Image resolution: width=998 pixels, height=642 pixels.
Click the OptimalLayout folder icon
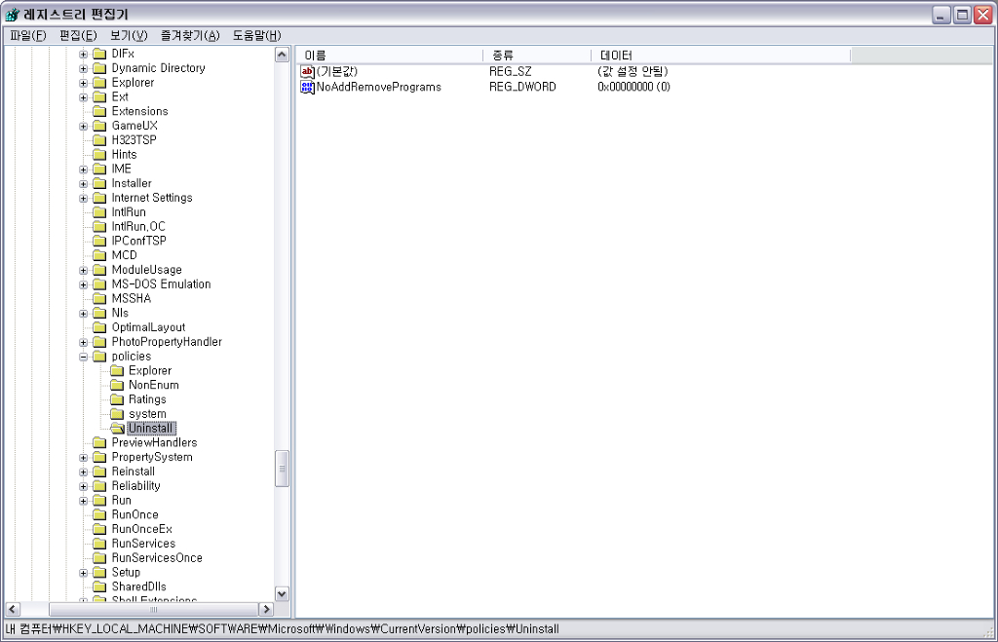click(99, 327)
